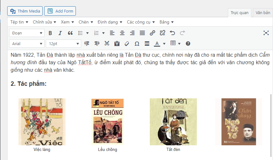Insert a special character with Omega icon
The height and width of the screenshot is (160, 273).
coord(137,44)
